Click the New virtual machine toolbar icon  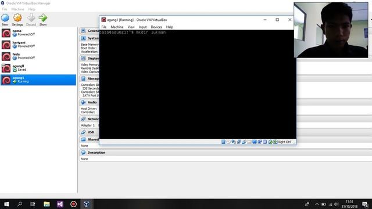[5, 18]
